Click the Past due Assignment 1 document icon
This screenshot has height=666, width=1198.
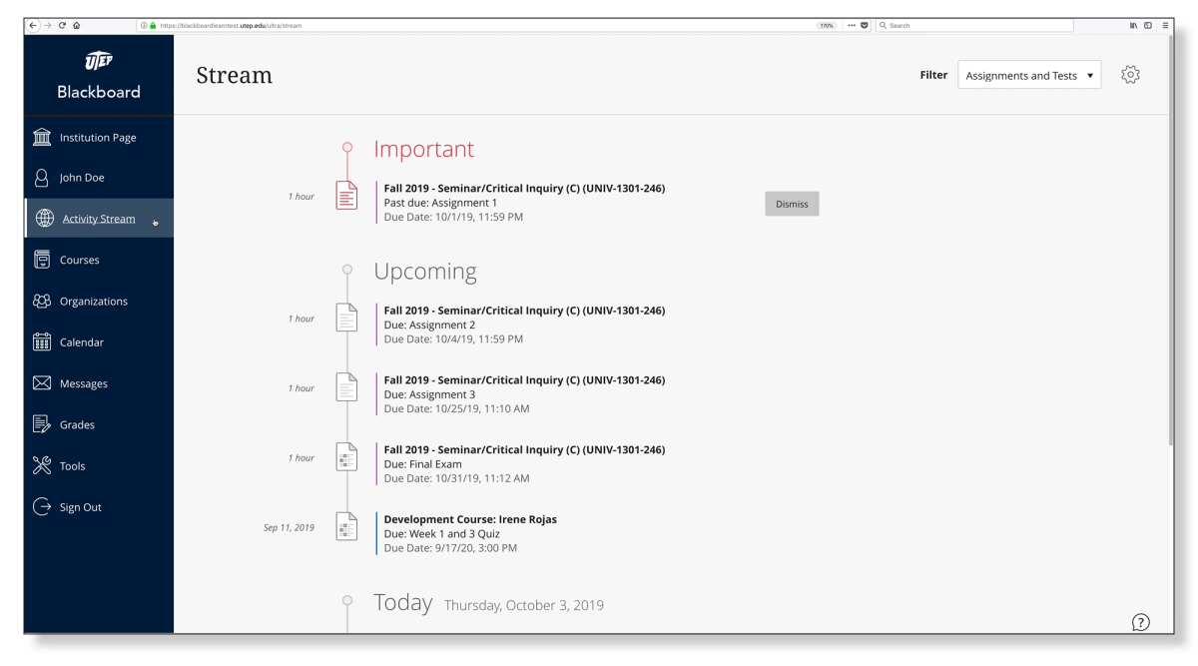point(346,197)
